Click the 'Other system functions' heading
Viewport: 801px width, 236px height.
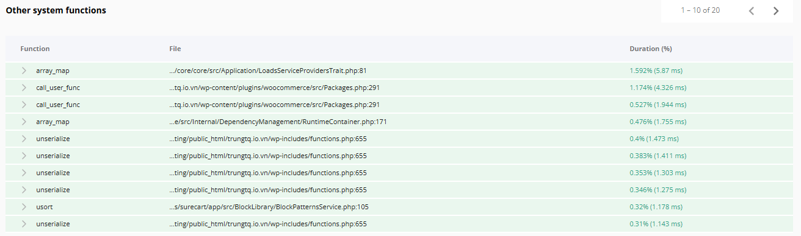click(x=56, y=10)
